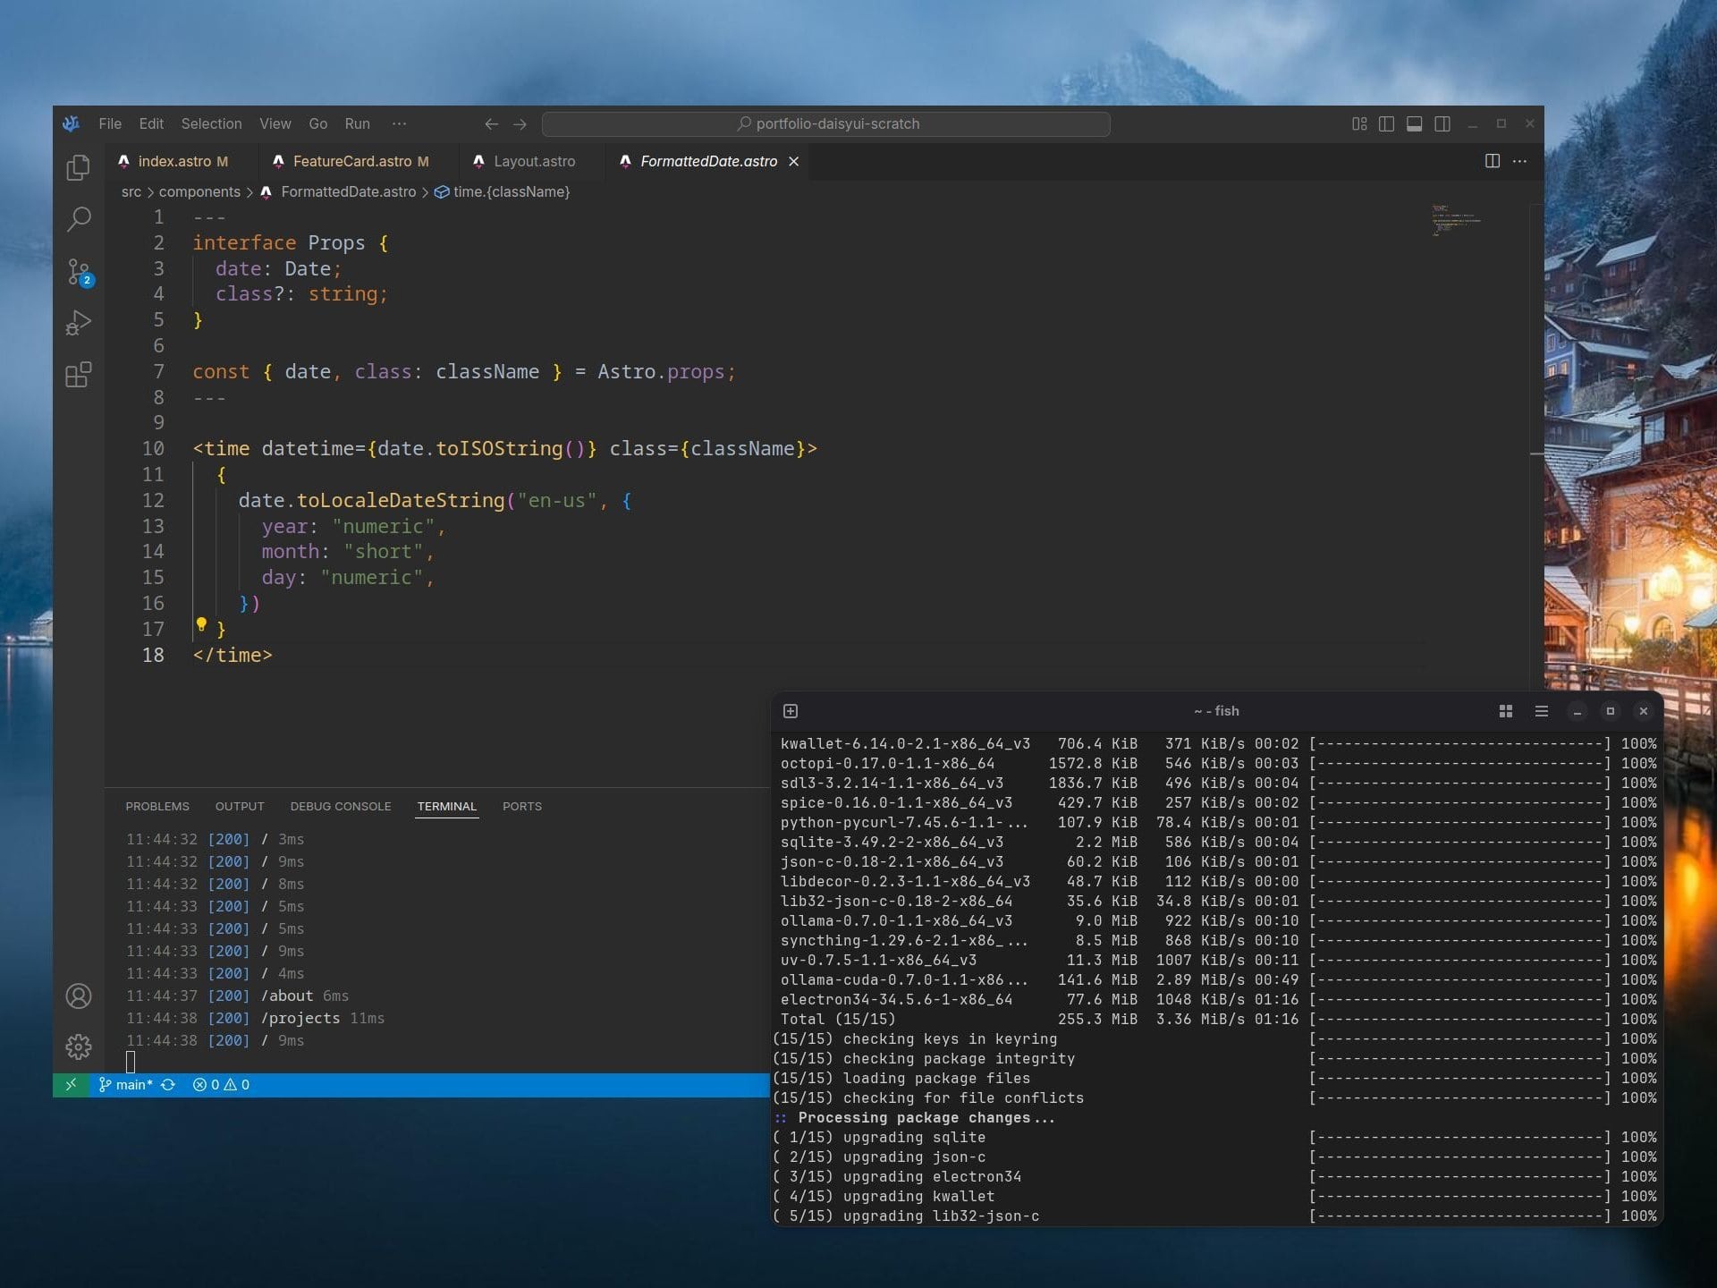Open the Explorer view in activity bar
The width and height of the screenshot is (1717, 1288).
pyautogui.click(x=79, y=167)
